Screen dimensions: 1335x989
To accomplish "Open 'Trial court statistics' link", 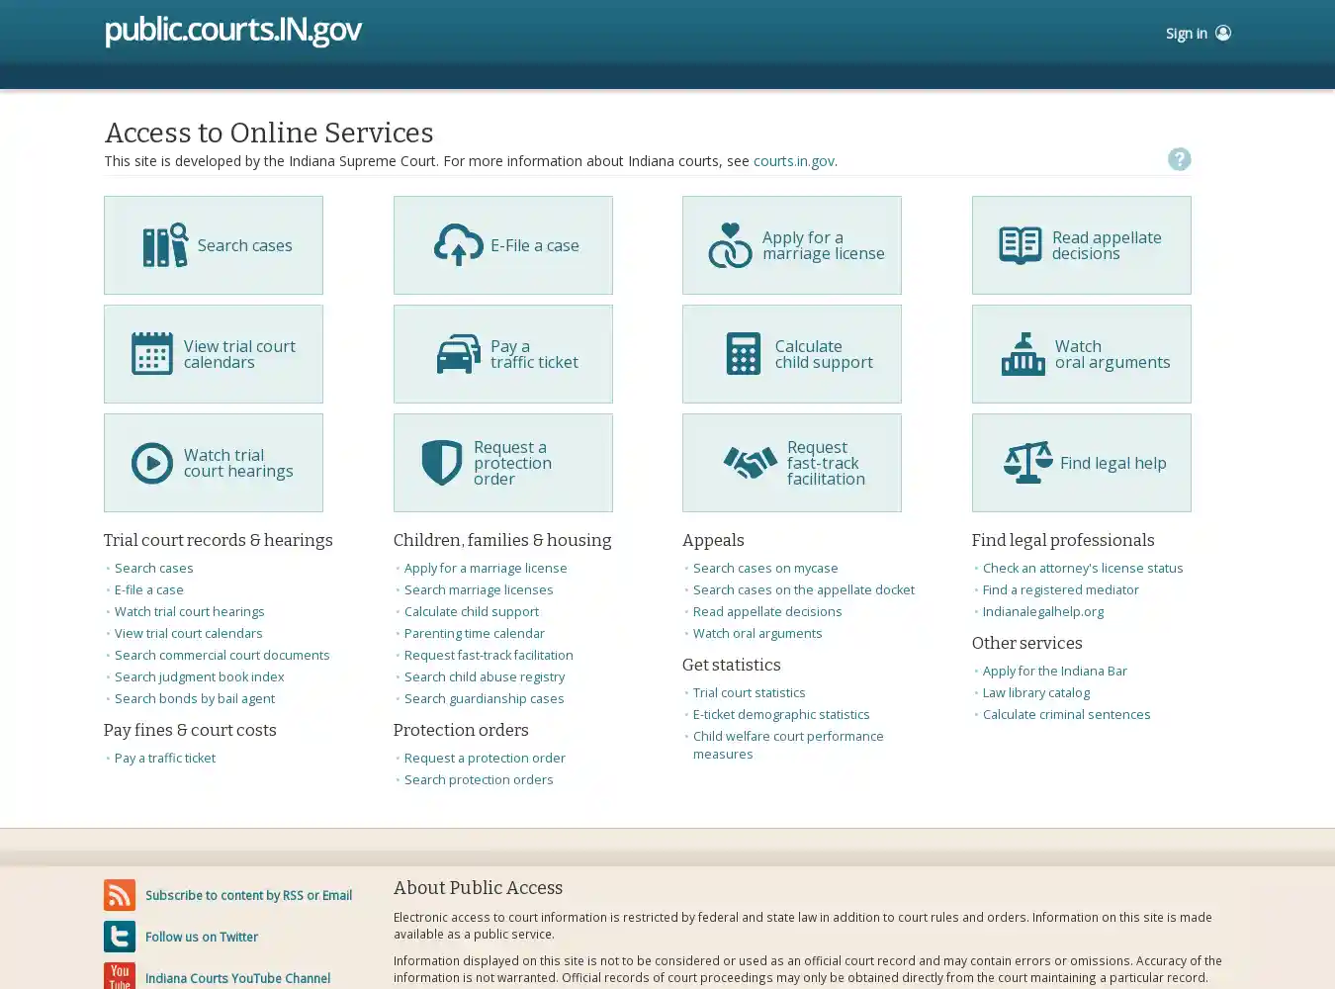I will [749, 692].
